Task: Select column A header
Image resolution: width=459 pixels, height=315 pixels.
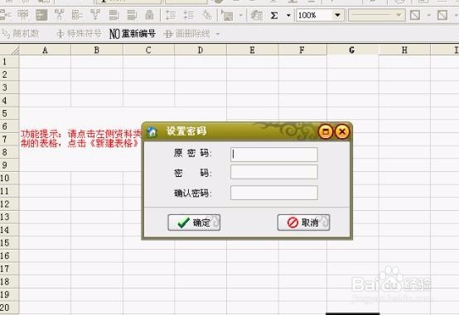Action: coord(45,50)
